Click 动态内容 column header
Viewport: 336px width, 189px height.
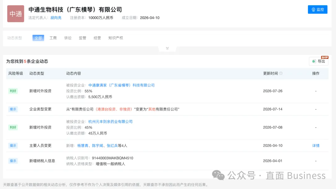tap(73, 74)
